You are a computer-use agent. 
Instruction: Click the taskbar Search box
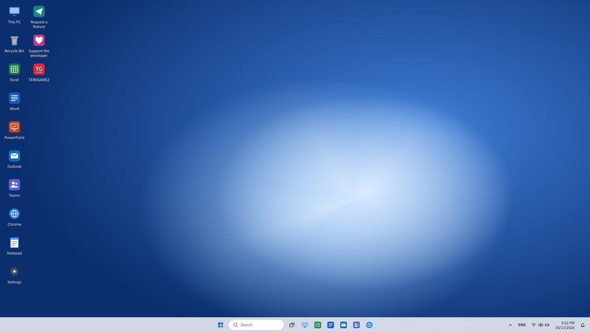pyautogui.click(x=256, y=325)
